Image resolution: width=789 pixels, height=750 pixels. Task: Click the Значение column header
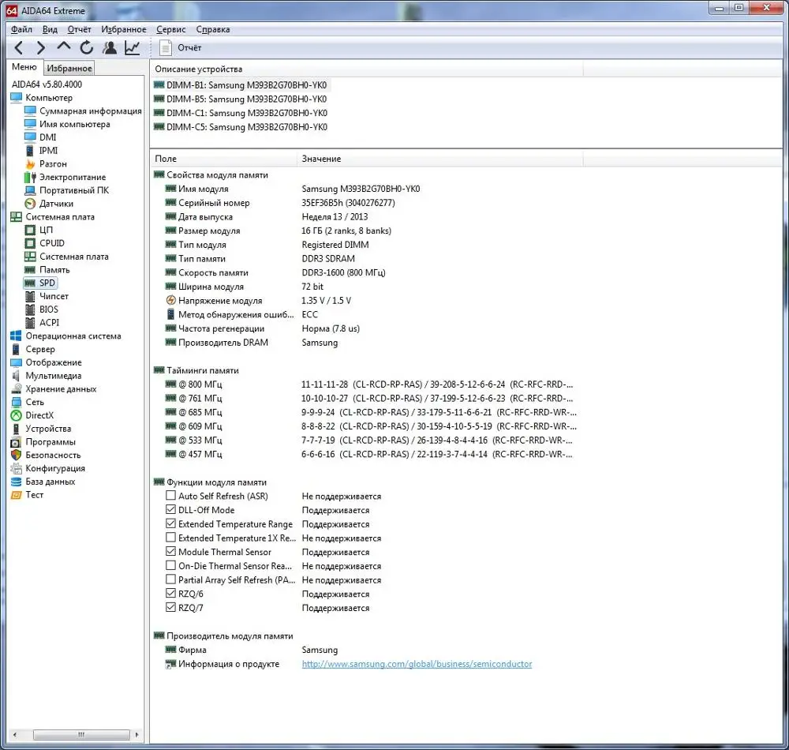(440, 159)
